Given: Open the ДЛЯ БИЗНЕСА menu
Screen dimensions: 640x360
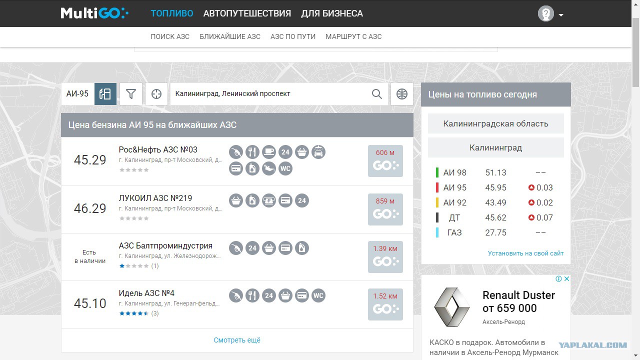Looking at the screenshot, I should (x=332, y=13).
